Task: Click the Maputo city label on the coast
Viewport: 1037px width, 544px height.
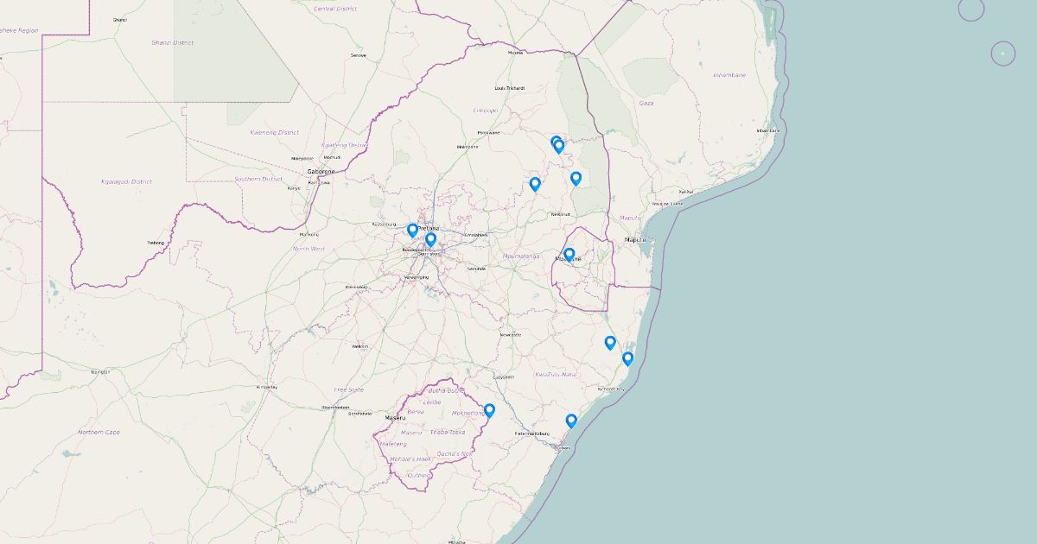Action: coord(635,239)
